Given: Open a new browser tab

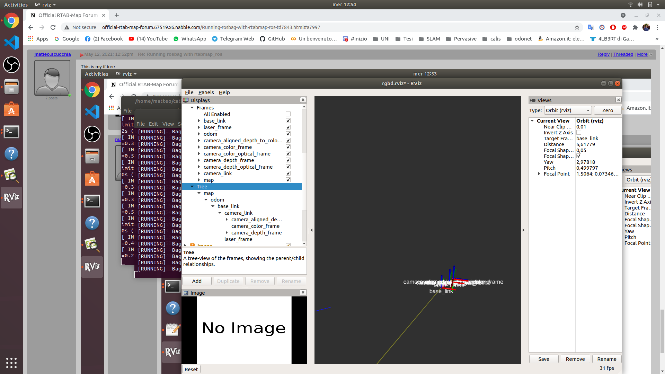Looking at the screenshot, I should [117, 15].
